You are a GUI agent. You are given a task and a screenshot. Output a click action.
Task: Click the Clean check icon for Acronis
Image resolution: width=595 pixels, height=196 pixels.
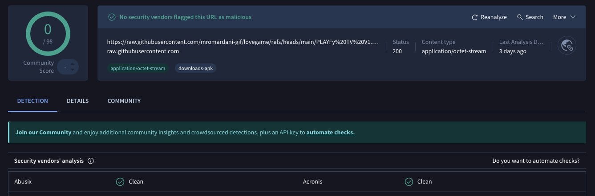[x=409, y=181]
